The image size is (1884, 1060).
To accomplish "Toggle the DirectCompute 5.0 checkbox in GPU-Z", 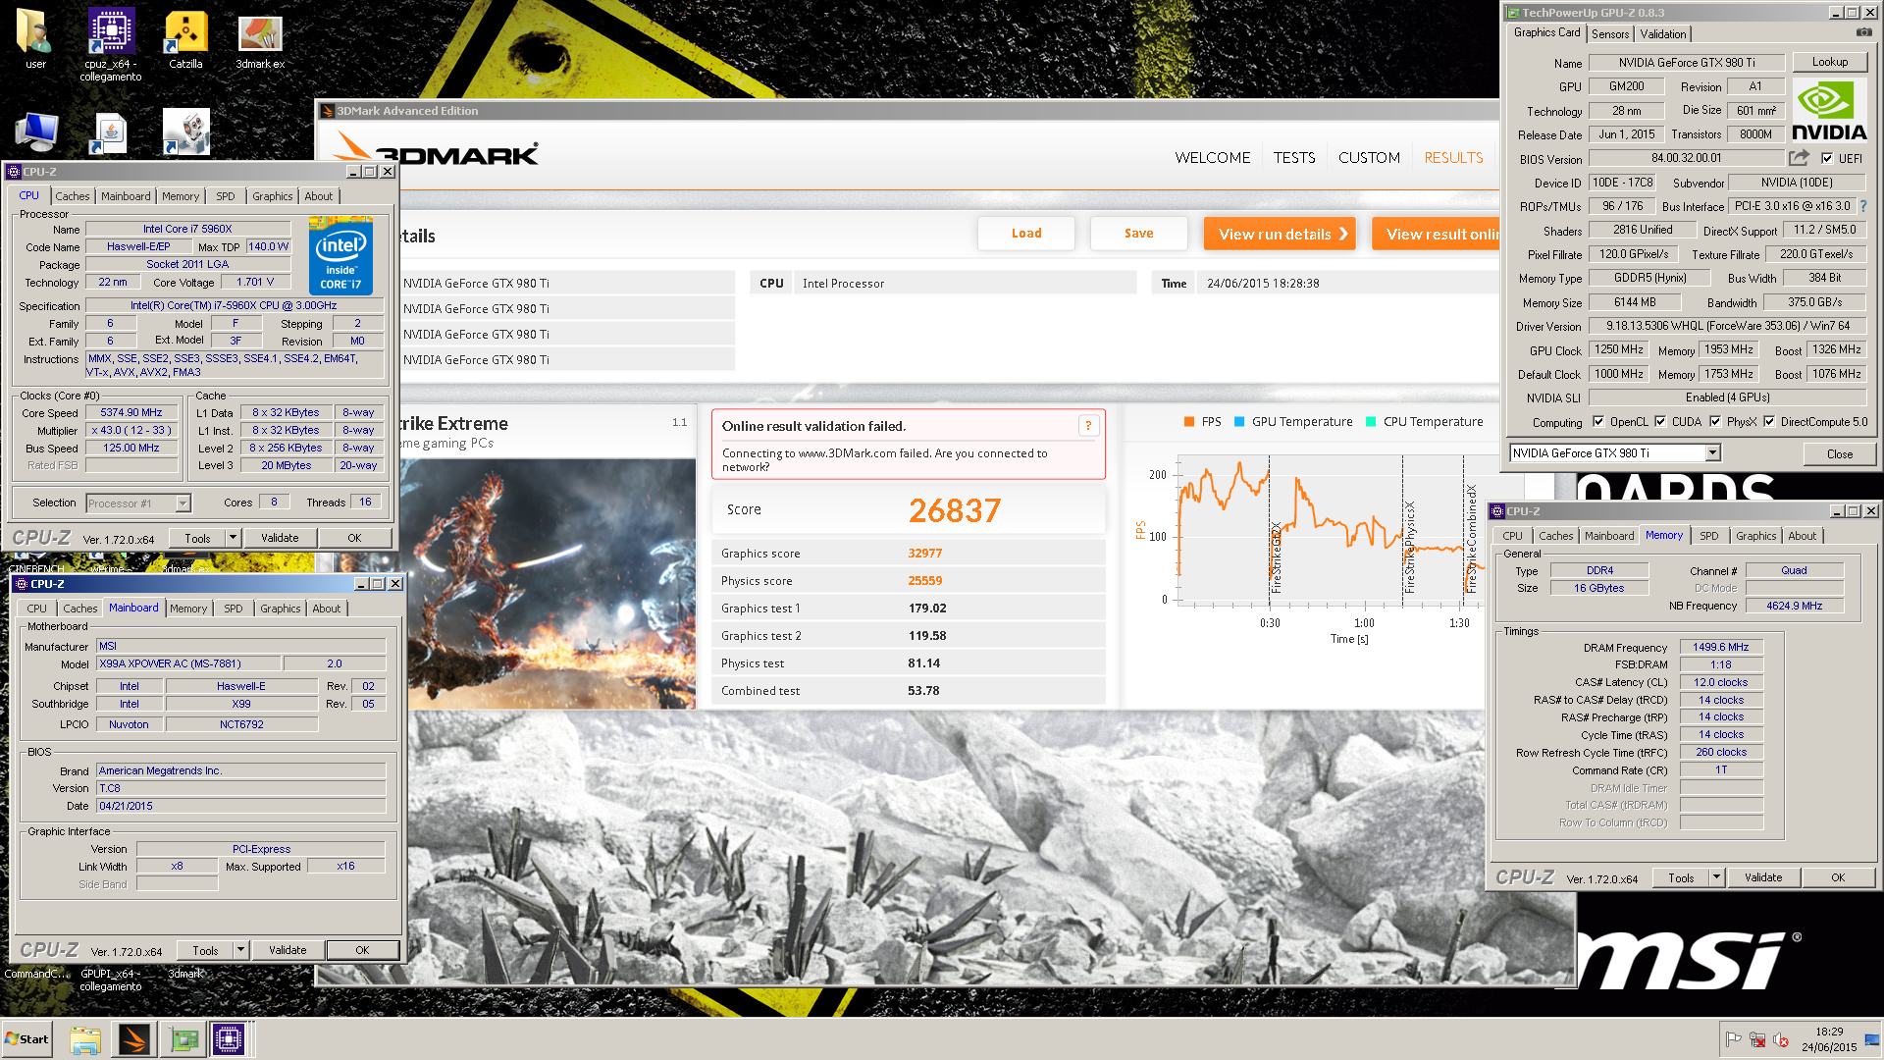I will click(x=1769, y=422).
